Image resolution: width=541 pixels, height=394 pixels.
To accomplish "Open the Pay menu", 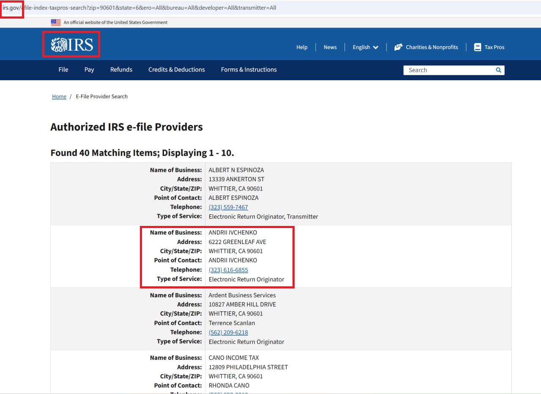I will pyautogui.click(x=89, y=70).
